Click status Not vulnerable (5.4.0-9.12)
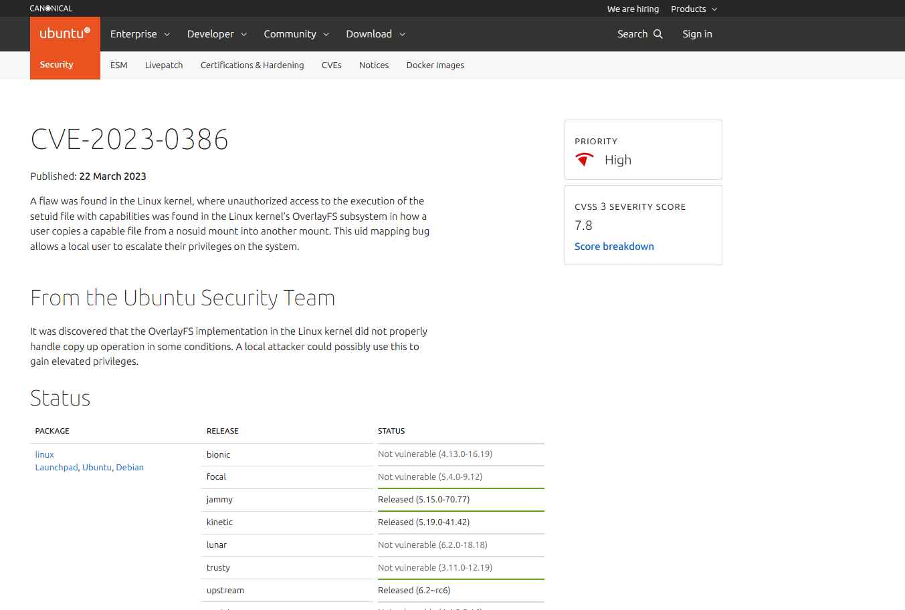This screenshot has width=905, height=610. click(x=430, y=477)
